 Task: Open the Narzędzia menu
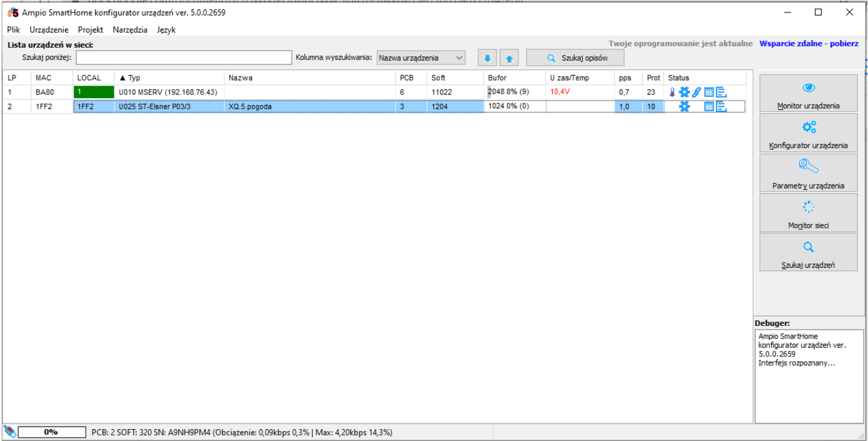pos(130,29)
